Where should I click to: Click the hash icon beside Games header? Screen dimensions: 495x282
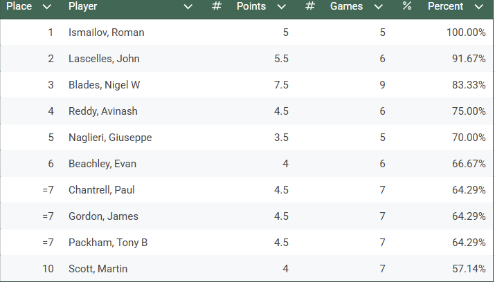click(310, 7)
